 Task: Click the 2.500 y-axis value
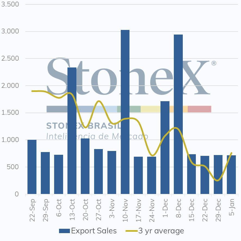click(10, 58)
